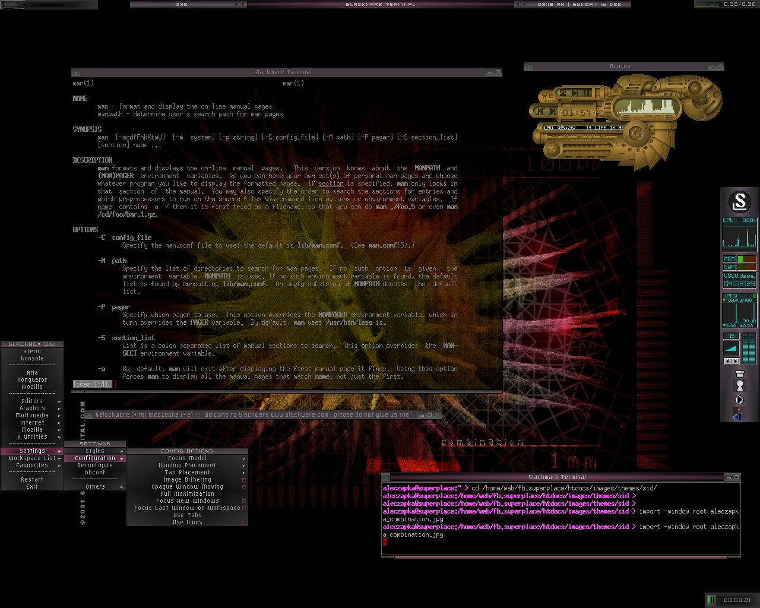Toggle Focus Last Window on Workspace
Image resolution: width=760 pixels, height=608 pixels.
[187, 508]
